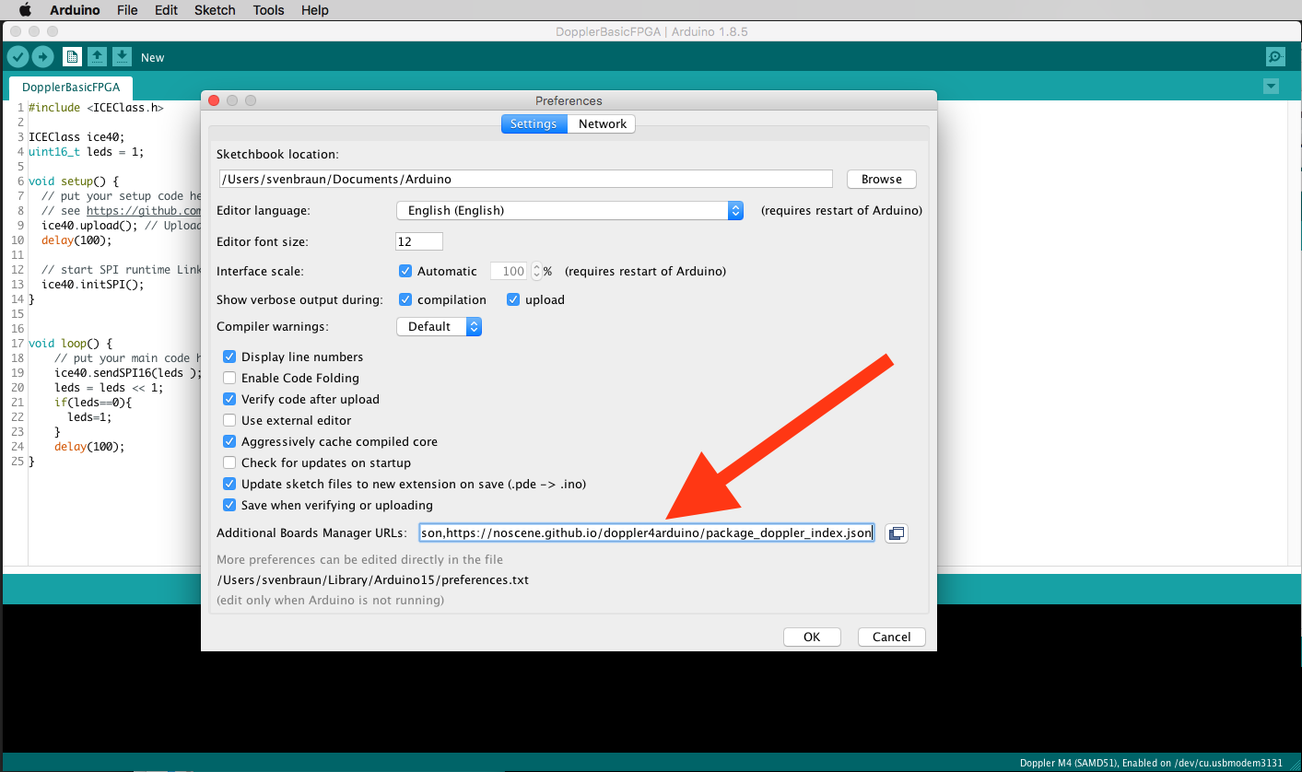Enable Code Folding checkbox

pos(229,378)
